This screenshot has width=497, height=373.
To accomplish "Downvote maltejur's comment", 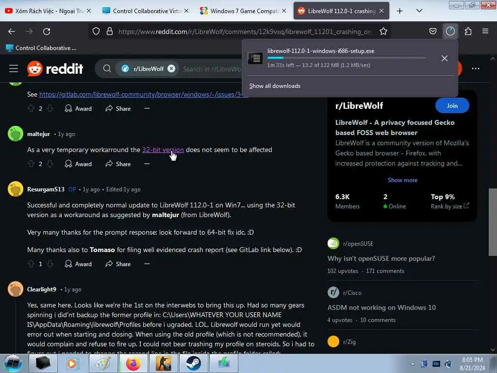I will coord(50,164).
